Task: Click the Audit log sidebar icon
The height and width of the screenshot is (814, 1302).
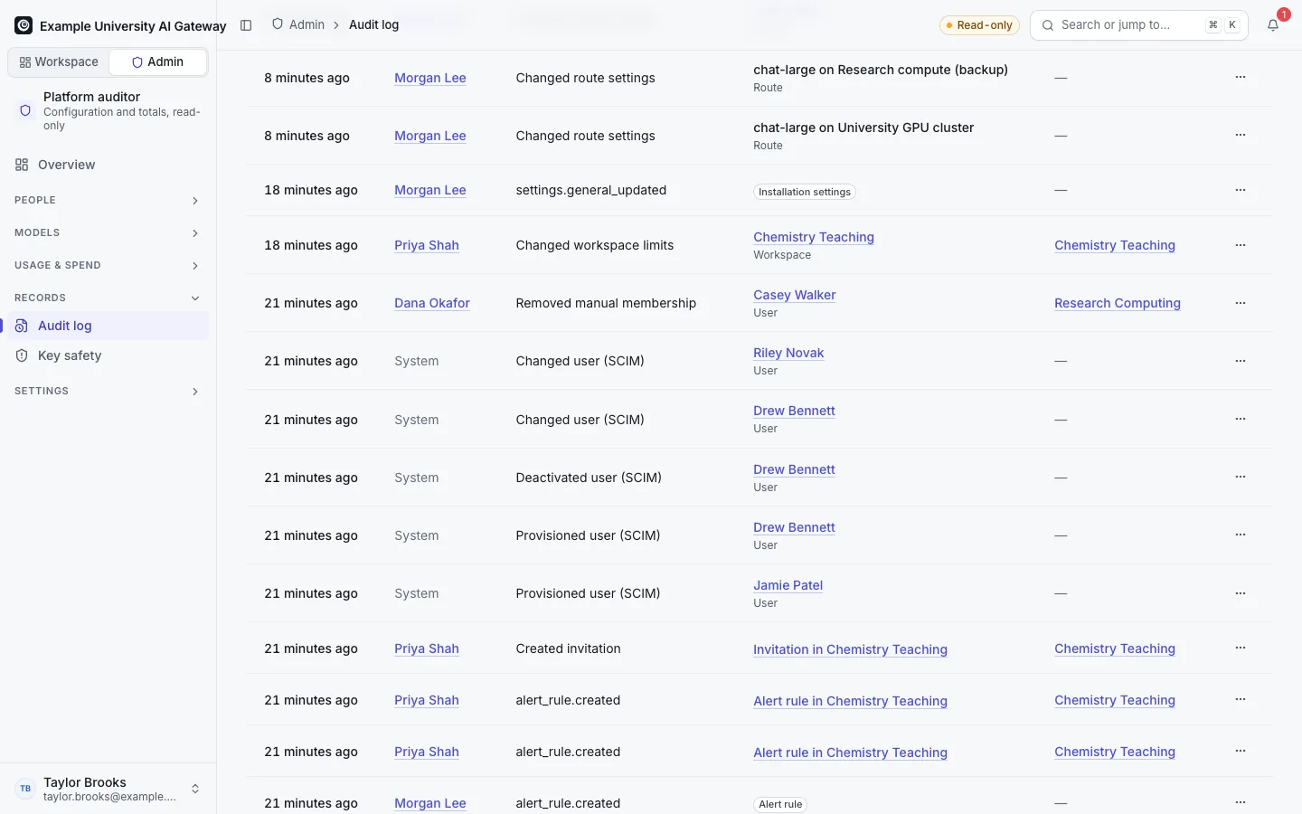Action: pyautogui.click(x=22, y=326)
